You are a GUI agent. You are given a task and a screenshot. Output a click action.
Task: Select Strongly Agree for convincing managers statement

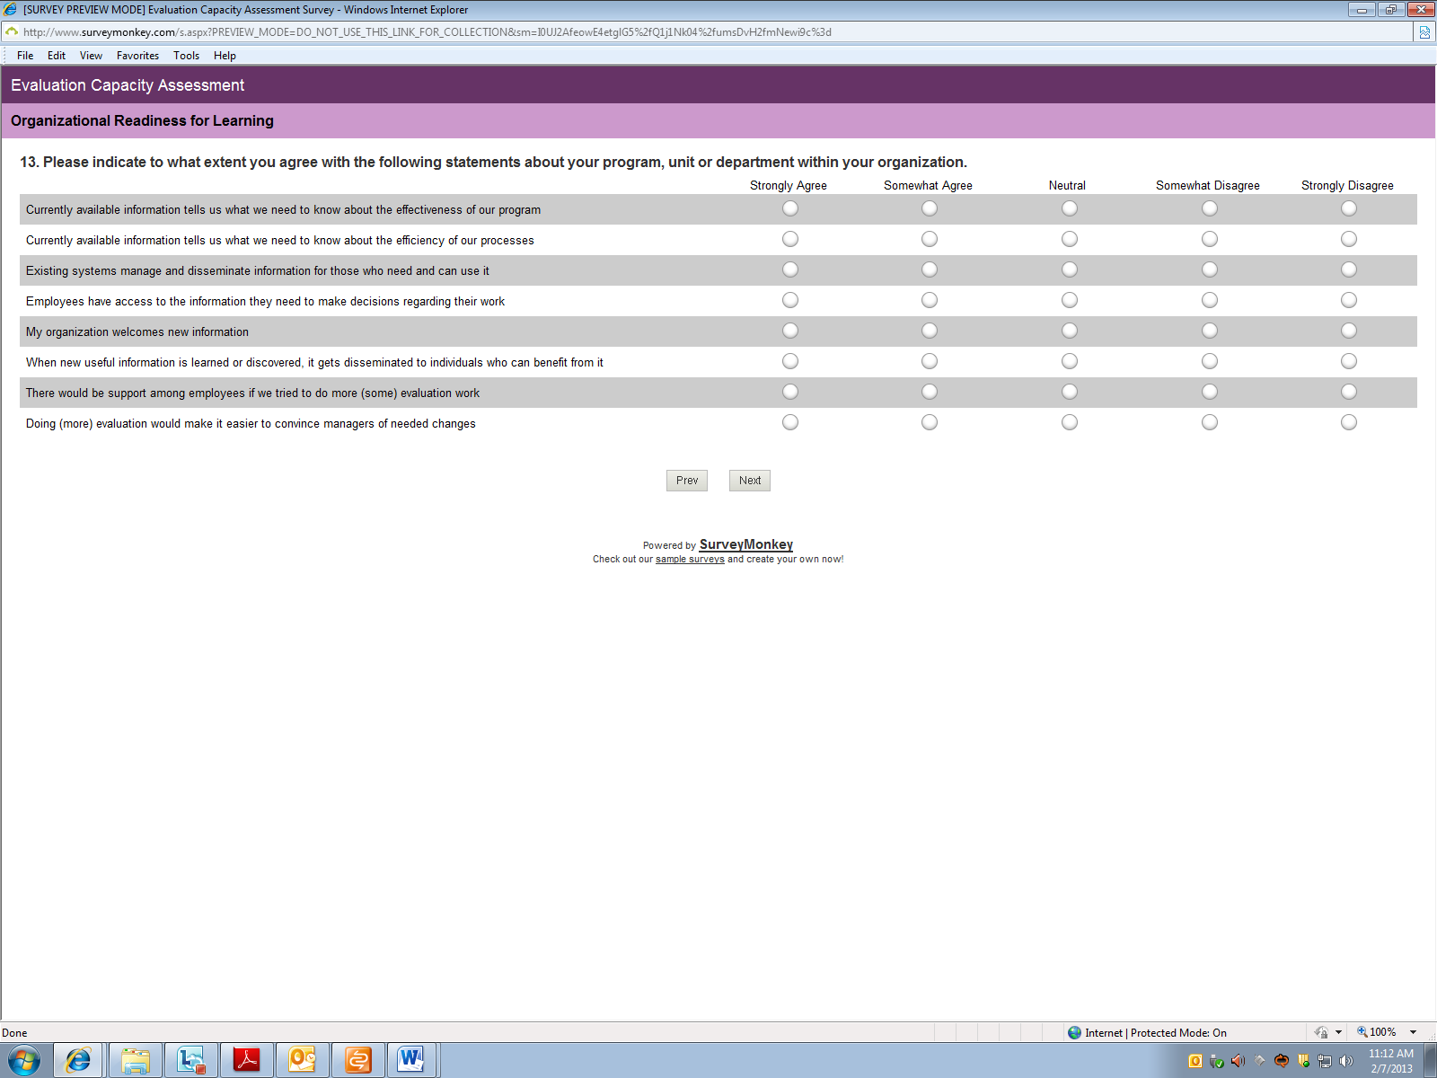point(790,422)
